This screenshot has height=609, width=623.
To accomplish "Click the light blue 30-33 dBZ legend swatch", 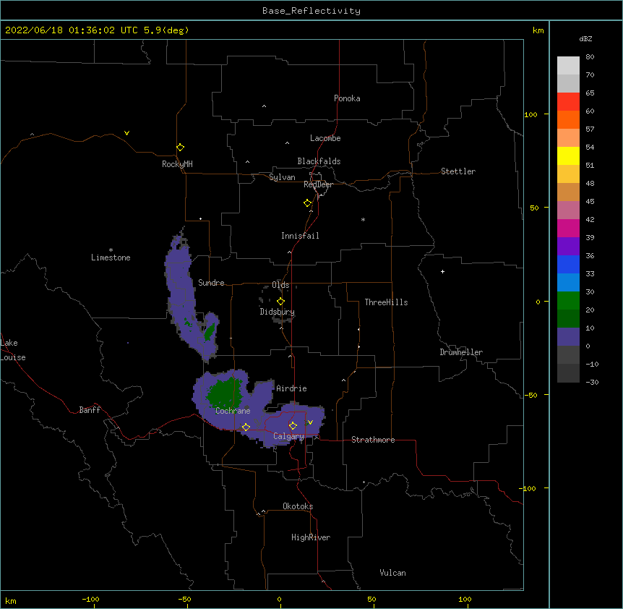I will click(x=568, y=283).
